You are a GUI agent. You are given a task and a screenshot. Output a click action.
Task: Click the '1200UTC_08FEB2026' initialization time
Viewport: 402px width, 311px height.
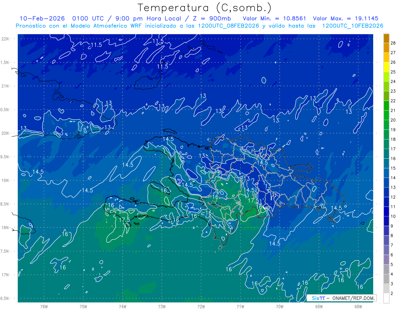tap(228, 26)
